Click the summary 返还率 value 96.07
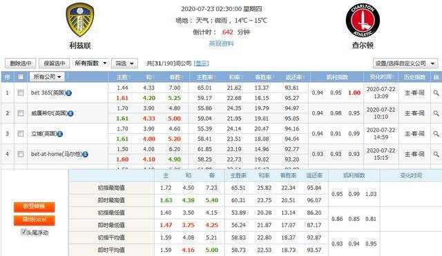The width and height of the screenshot is (442, 256). pos(314,200)
